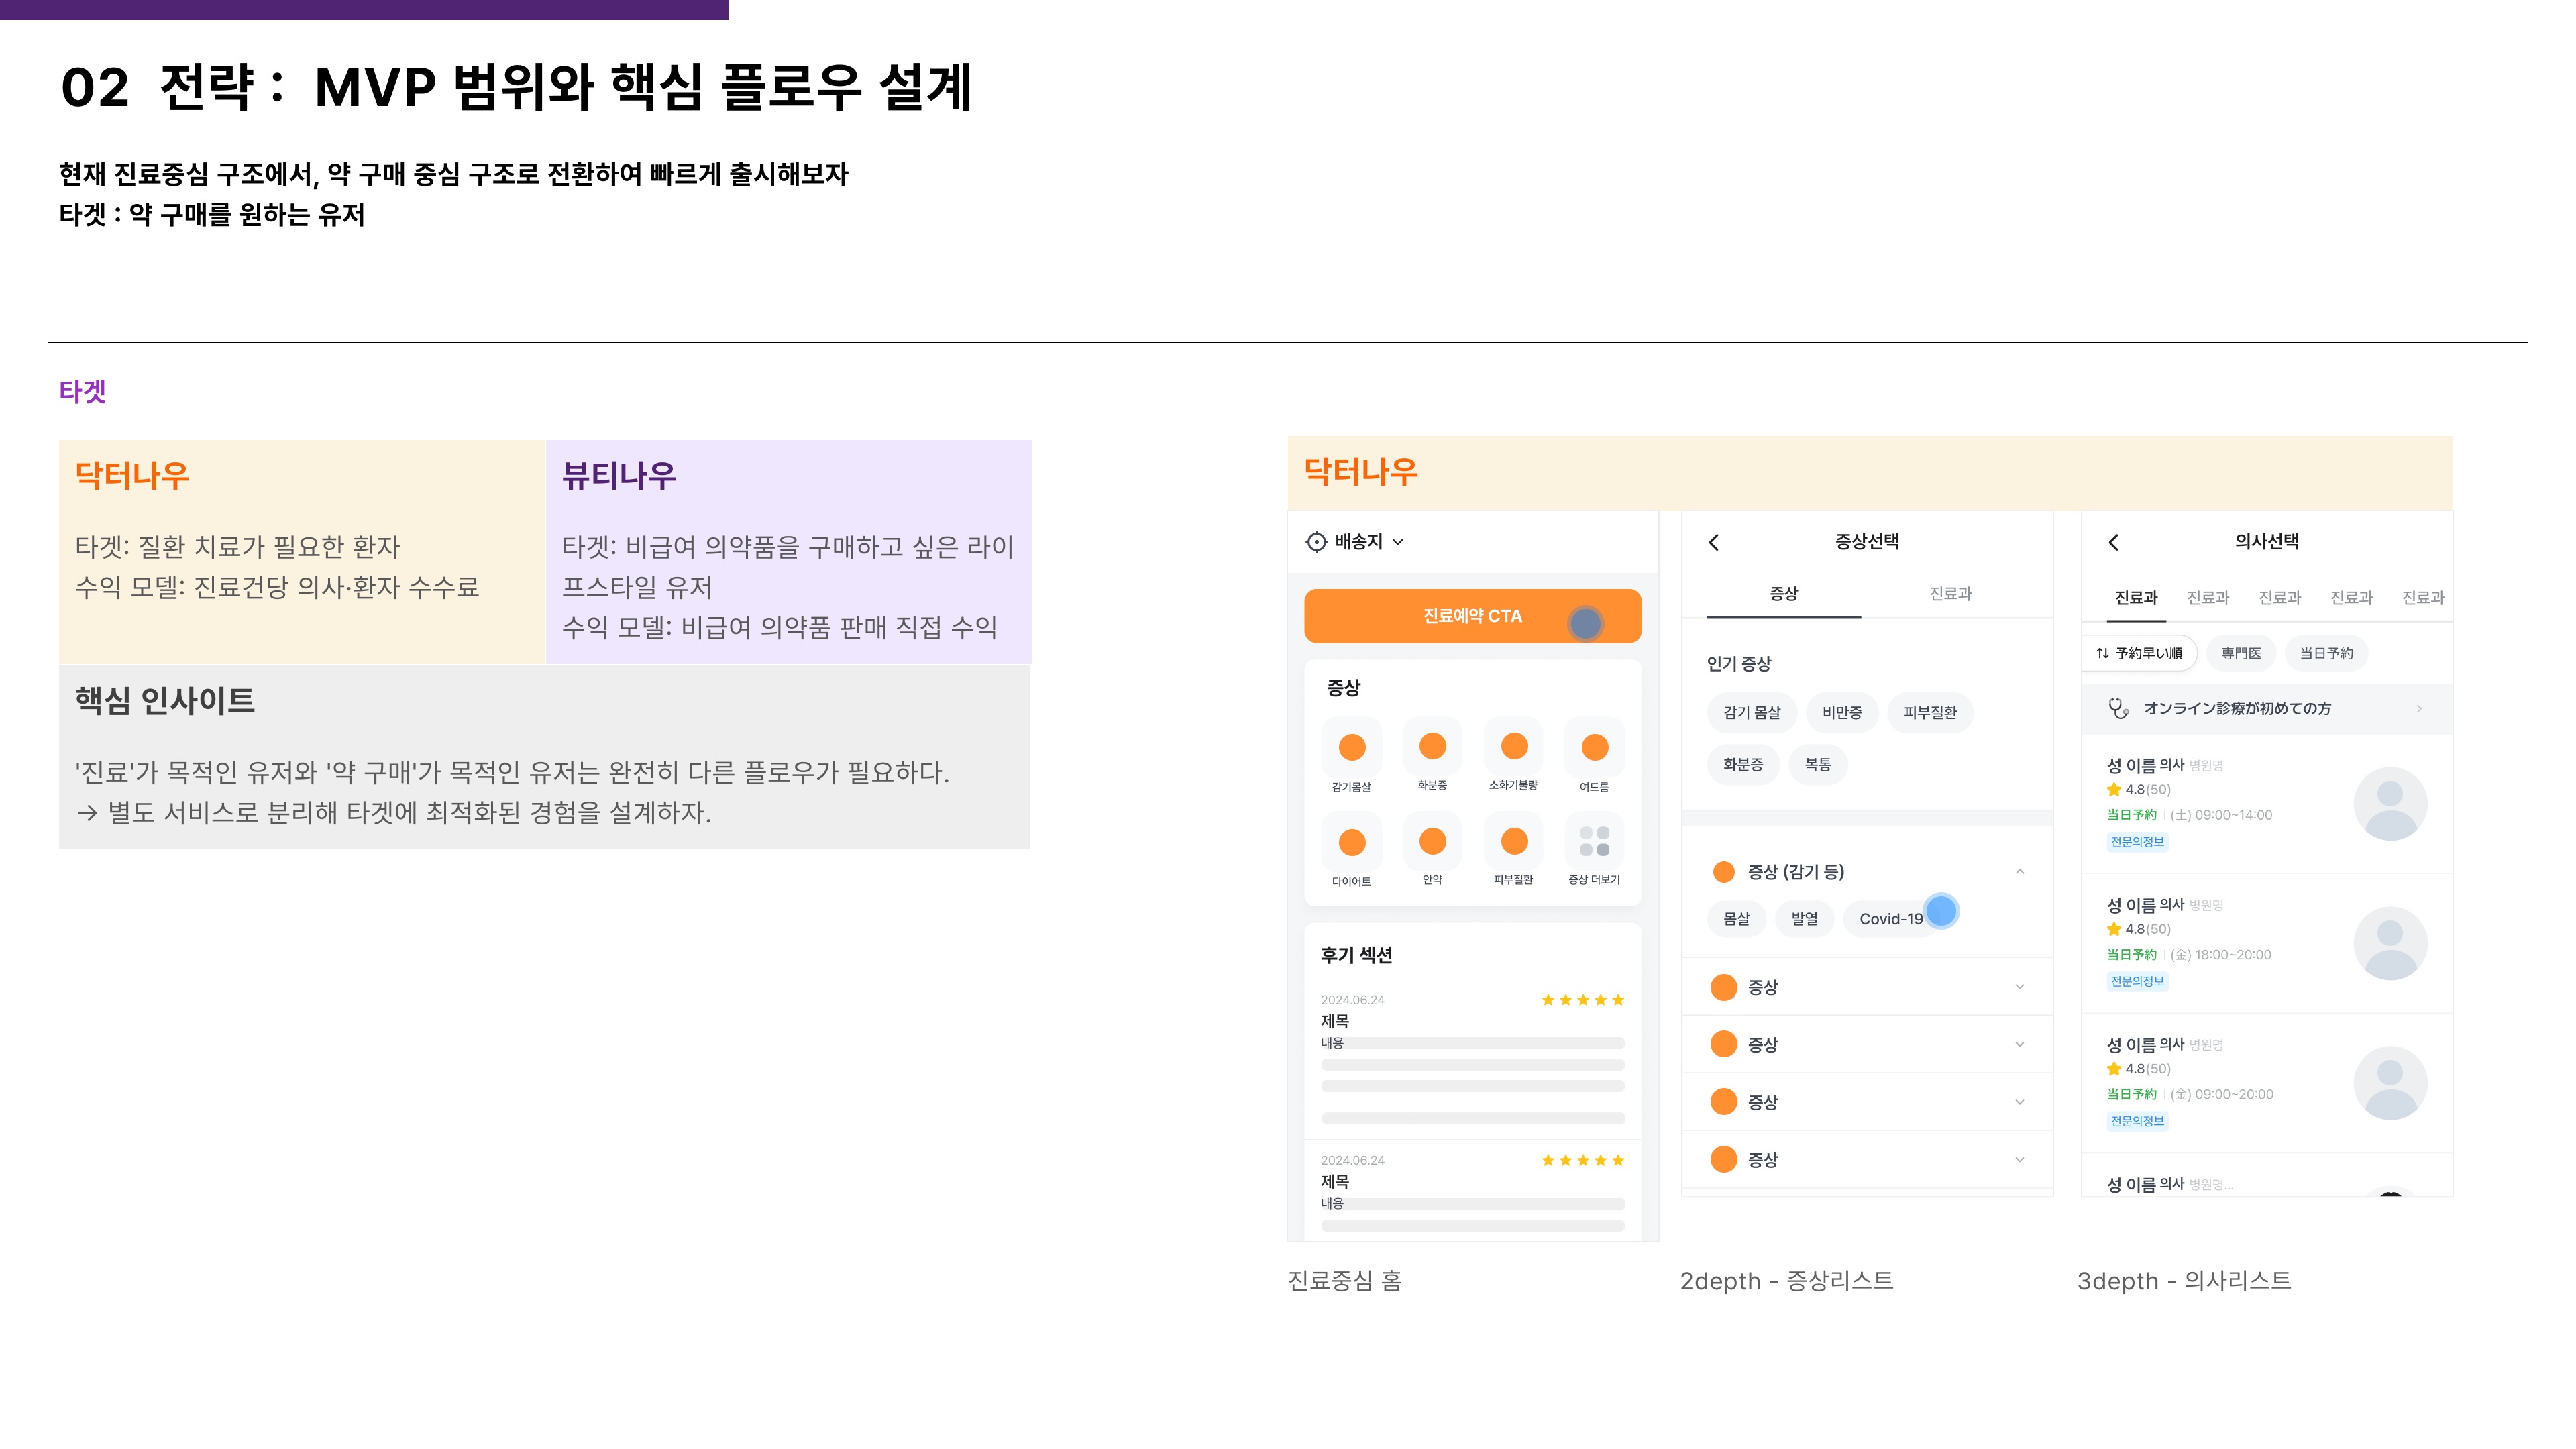The image size is (2576, 1449).
Task: Toggle the 복통 symptom chip
Action: (x=1818, y=764)
